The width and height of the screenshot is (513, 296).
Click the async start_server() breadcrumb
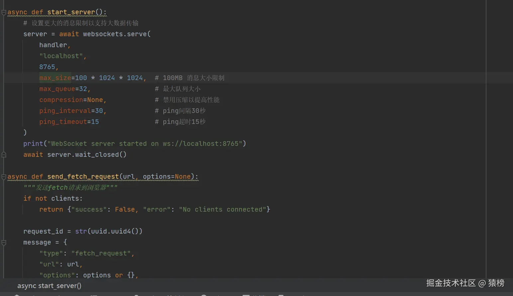tap(49, 286)
